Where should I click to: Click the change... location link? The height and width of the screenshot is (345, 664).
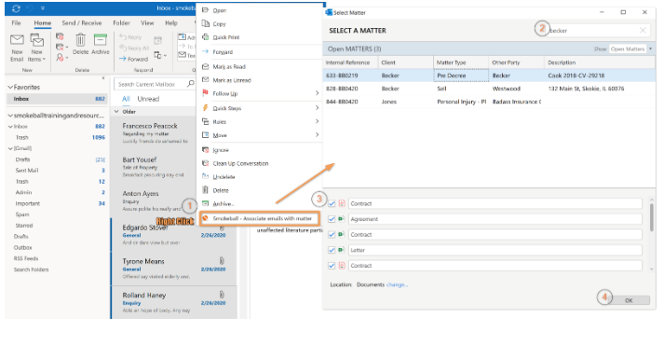397,284
